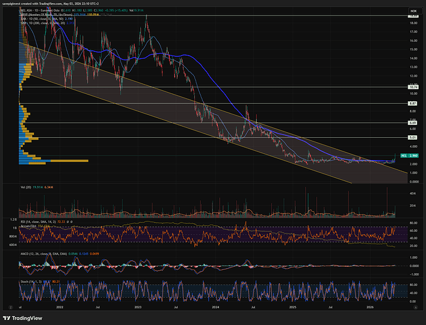Click the +15.40% change value in legend
Viewport: 426px width, 325px height.
pos(121,11)
